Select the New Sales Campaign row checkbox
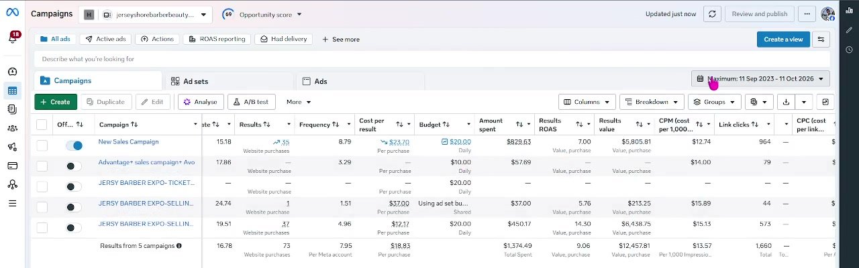The image size is (859, 268). tap(42, 145)
